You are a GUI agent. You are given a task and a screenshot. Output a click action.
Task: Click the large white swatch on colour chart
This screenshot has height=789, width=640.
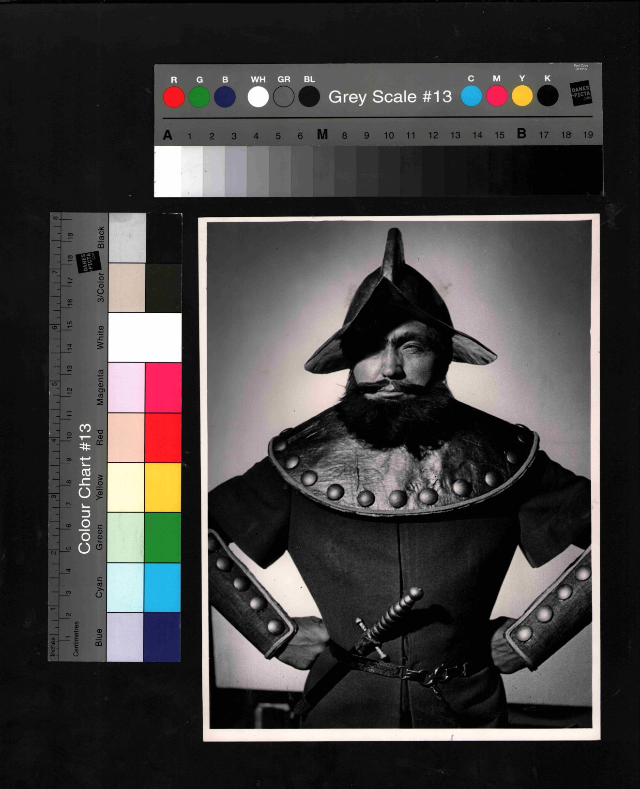[x=145, y=337]
